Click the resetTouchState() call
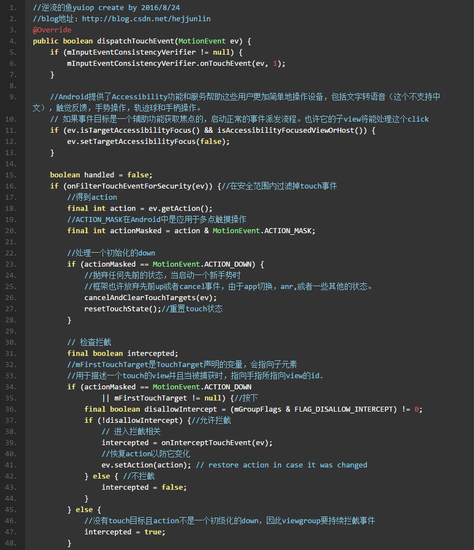 (123, 309)
